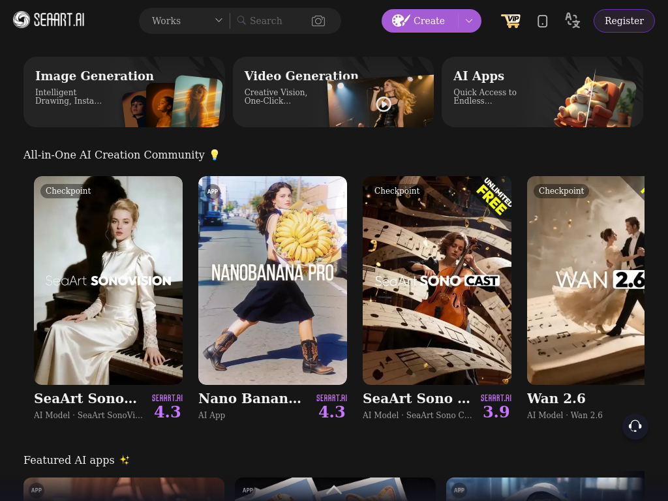This screenshot has height=501, width=668.
Task: Click the Search input field
Action: click(x=271, y=21)
